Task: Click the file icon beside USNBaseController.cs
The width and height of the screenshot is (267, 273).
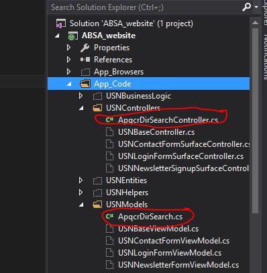Action: [109, 132]
